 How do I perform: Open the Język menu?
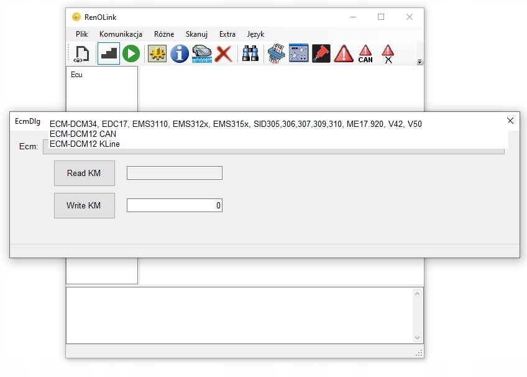pyautogui.click(x=255, y=34)
